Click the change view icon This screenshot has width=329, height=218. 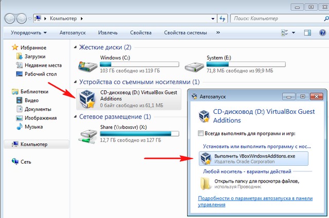coord(284,33)
